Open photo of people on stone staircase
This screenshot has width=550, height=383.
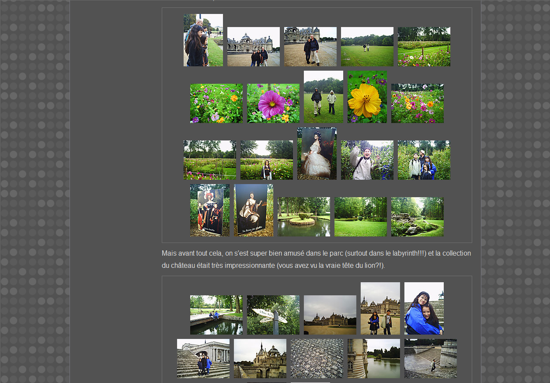click(x=203, y=359)
